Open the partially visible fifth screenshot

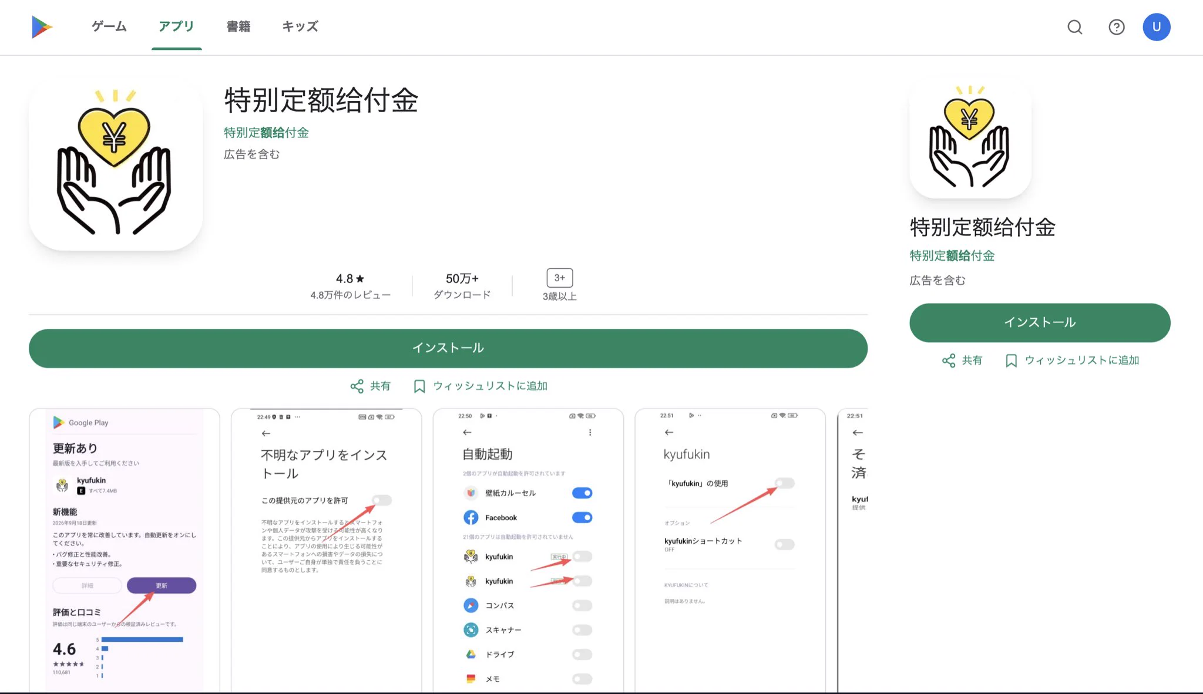pyautogui.click(x=853, y=551)
